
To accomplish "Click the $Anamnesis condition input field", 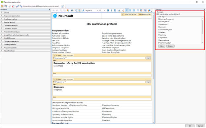I will click(x=100, y=58).
